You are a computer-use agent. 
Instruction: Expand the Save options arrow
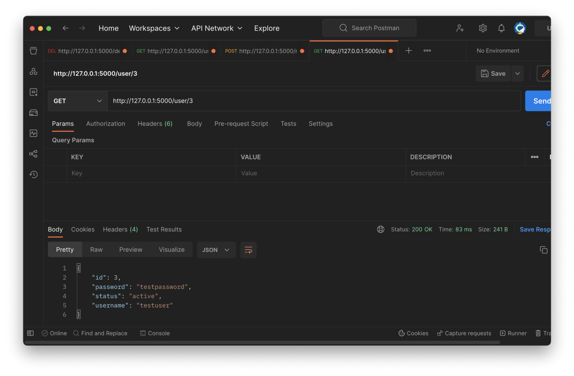(x=517, y=73)
